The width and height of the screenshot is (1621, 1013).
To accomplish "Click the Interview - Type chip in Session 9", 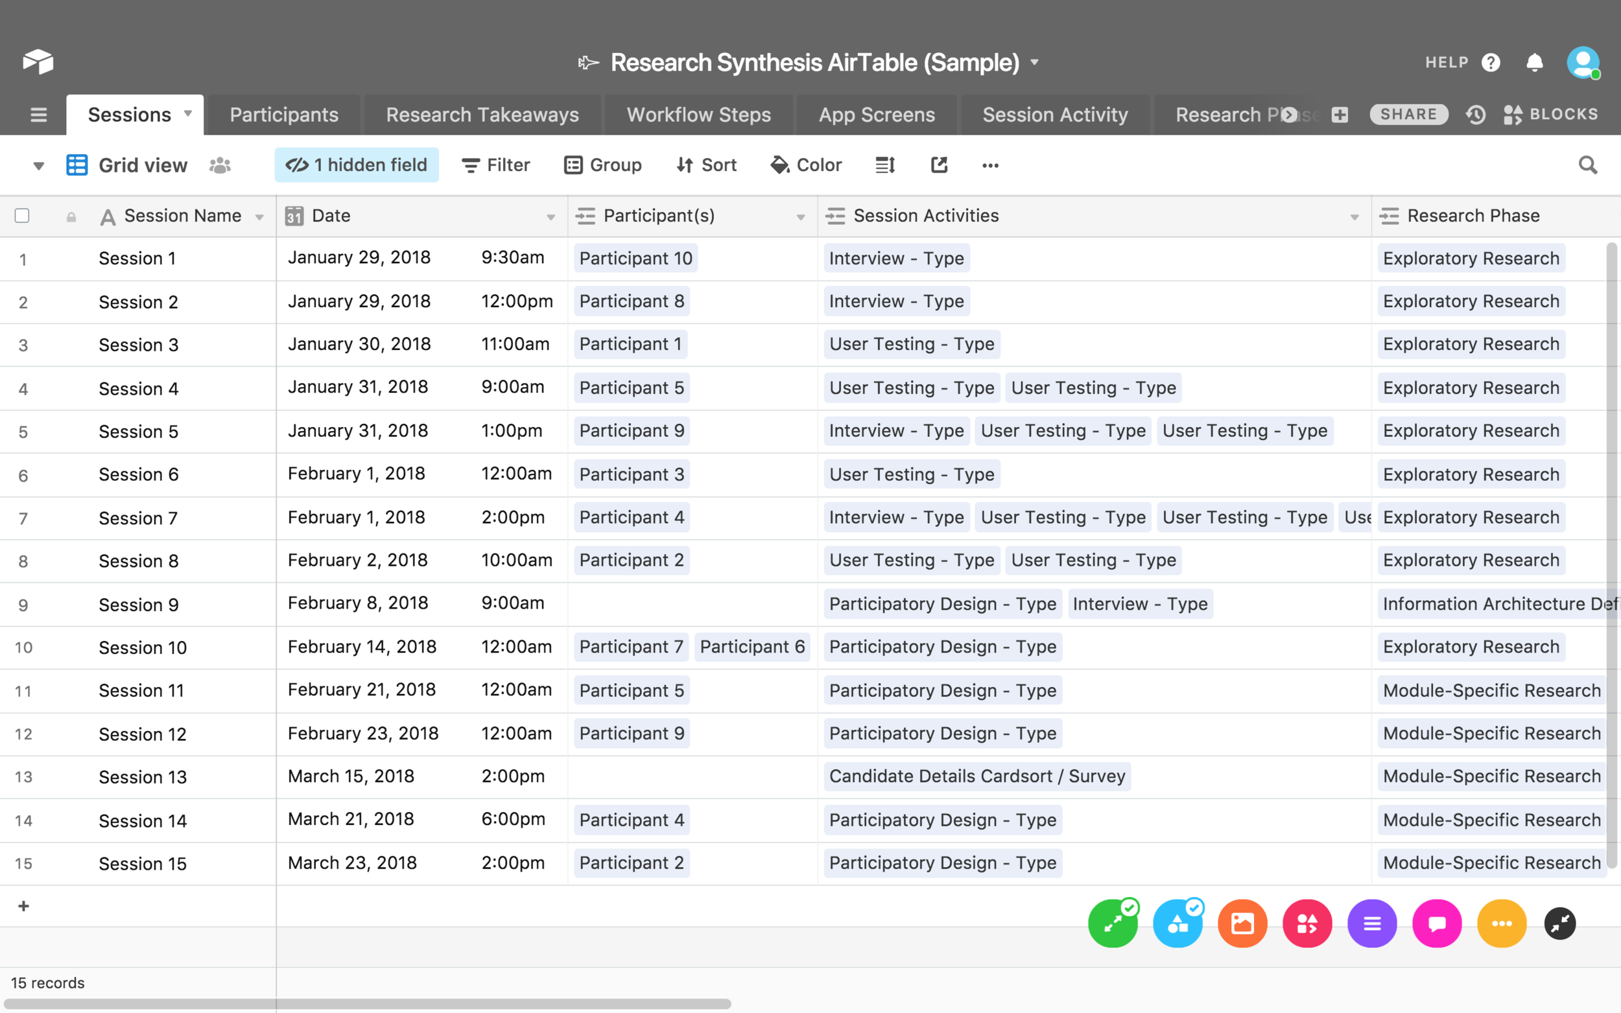I will tap(1140, 603).
